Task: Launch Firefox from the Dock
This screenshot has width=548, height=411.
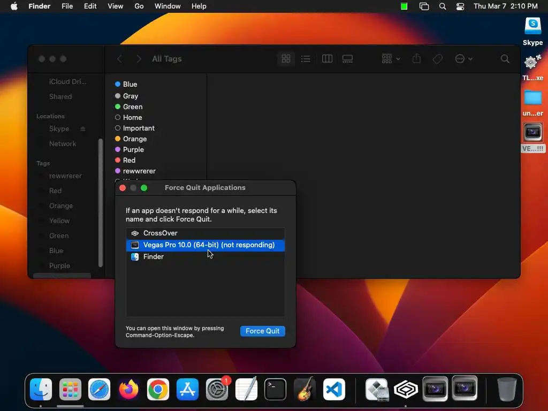Action: click(128, 390)
